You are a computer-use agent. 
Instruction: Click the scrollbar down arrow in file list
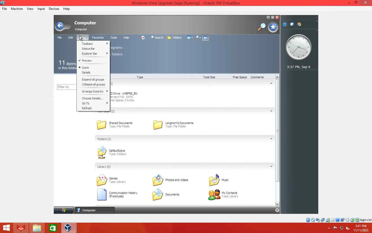click(x=277, y=204)
